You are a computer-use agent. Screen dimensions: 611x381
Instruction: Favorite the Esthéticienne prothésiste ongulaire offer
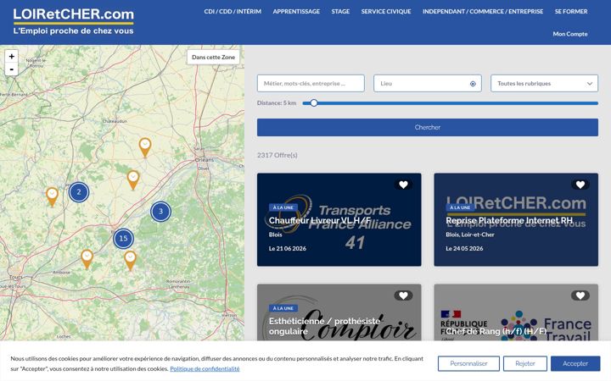pos(403,295)
